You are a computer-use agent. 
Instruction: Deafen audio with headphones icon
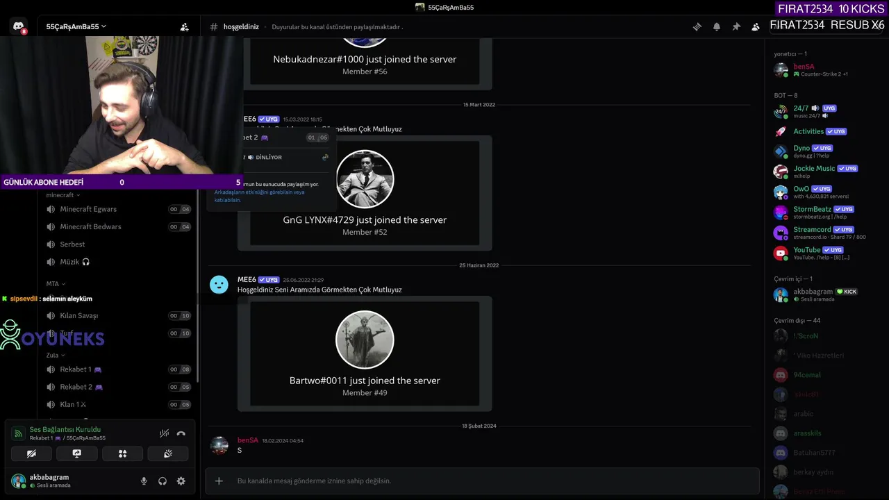tap(163, 481)
